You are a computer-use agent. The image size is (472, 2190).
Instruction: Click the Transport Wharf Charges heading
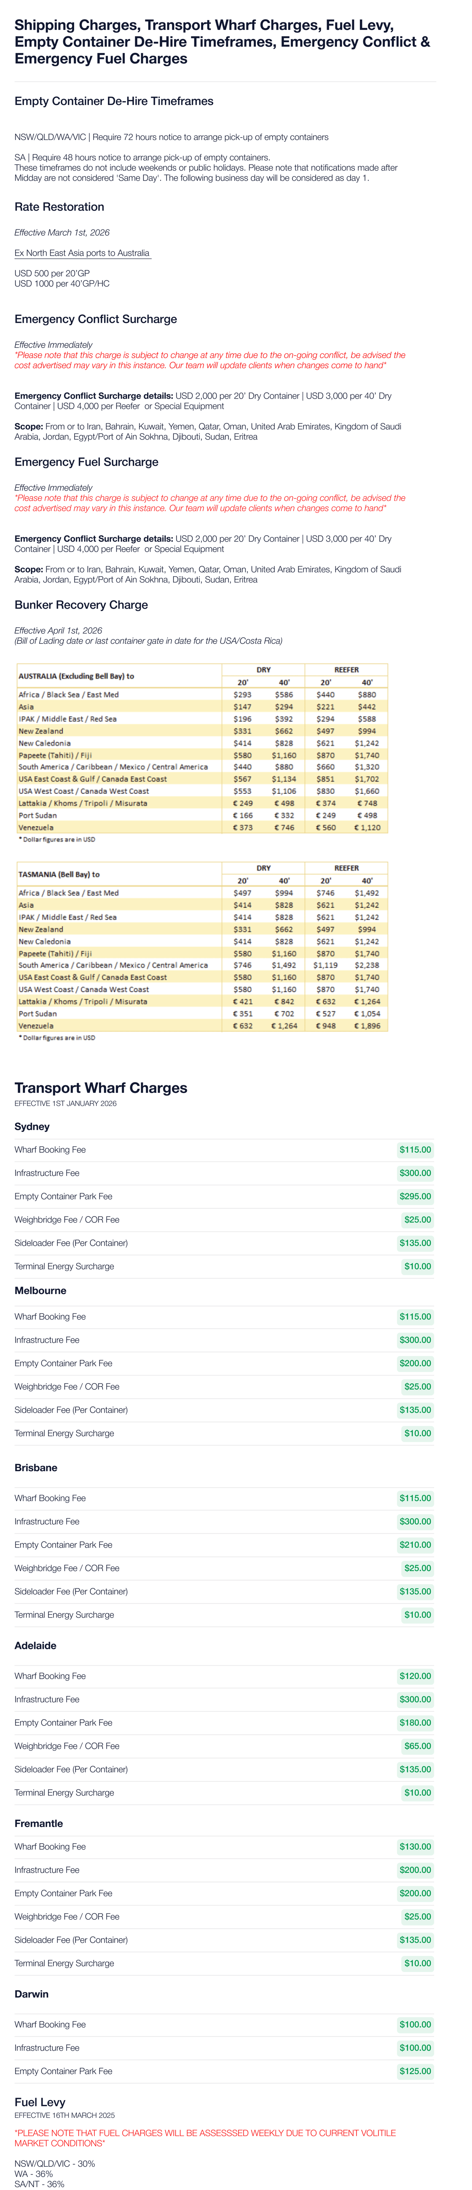[100, 1088]
